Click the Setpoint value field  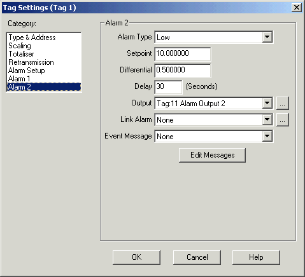(183, 54)
